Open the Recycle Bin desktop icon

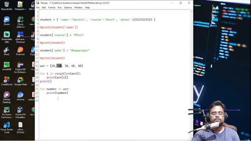click(x=7, y=6)
